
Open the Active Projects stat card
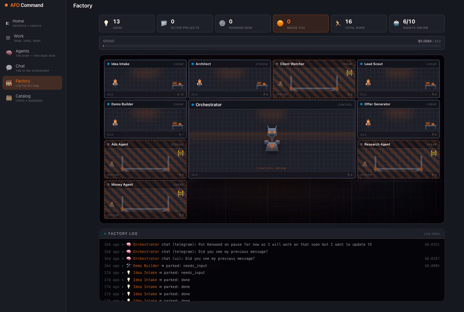point(185,23)
